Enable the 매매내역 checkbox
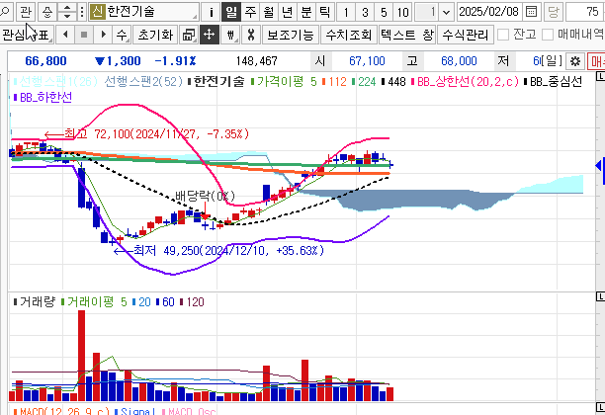The image size is (605, 415). tap(547, 35)
